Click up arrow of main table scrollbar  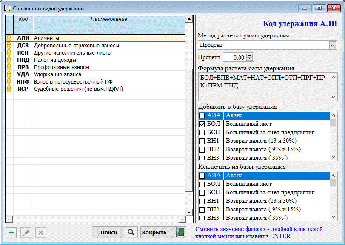(x=189, y=19)
